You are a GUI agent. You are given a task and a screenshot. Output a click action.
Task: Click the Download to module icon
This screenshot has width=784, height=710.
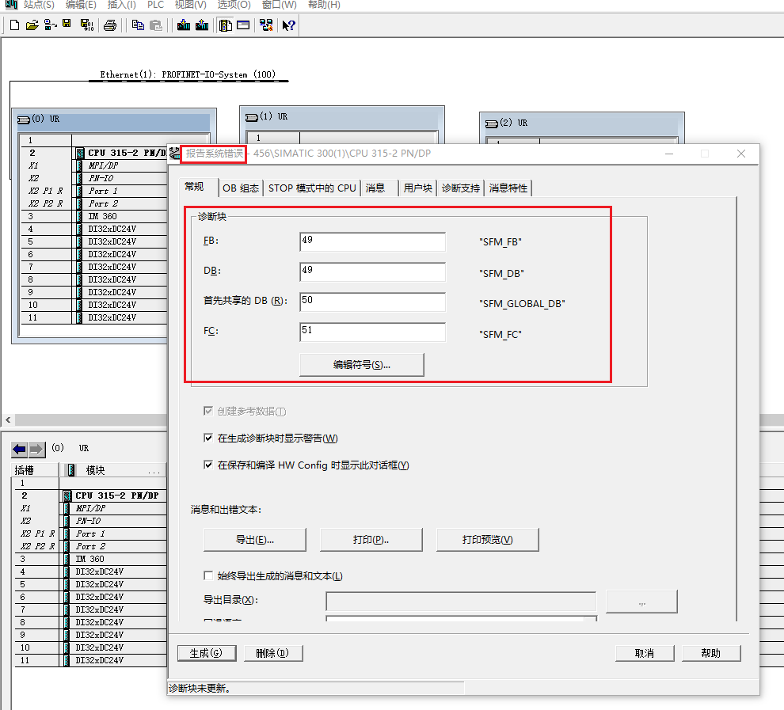point(184,25)
